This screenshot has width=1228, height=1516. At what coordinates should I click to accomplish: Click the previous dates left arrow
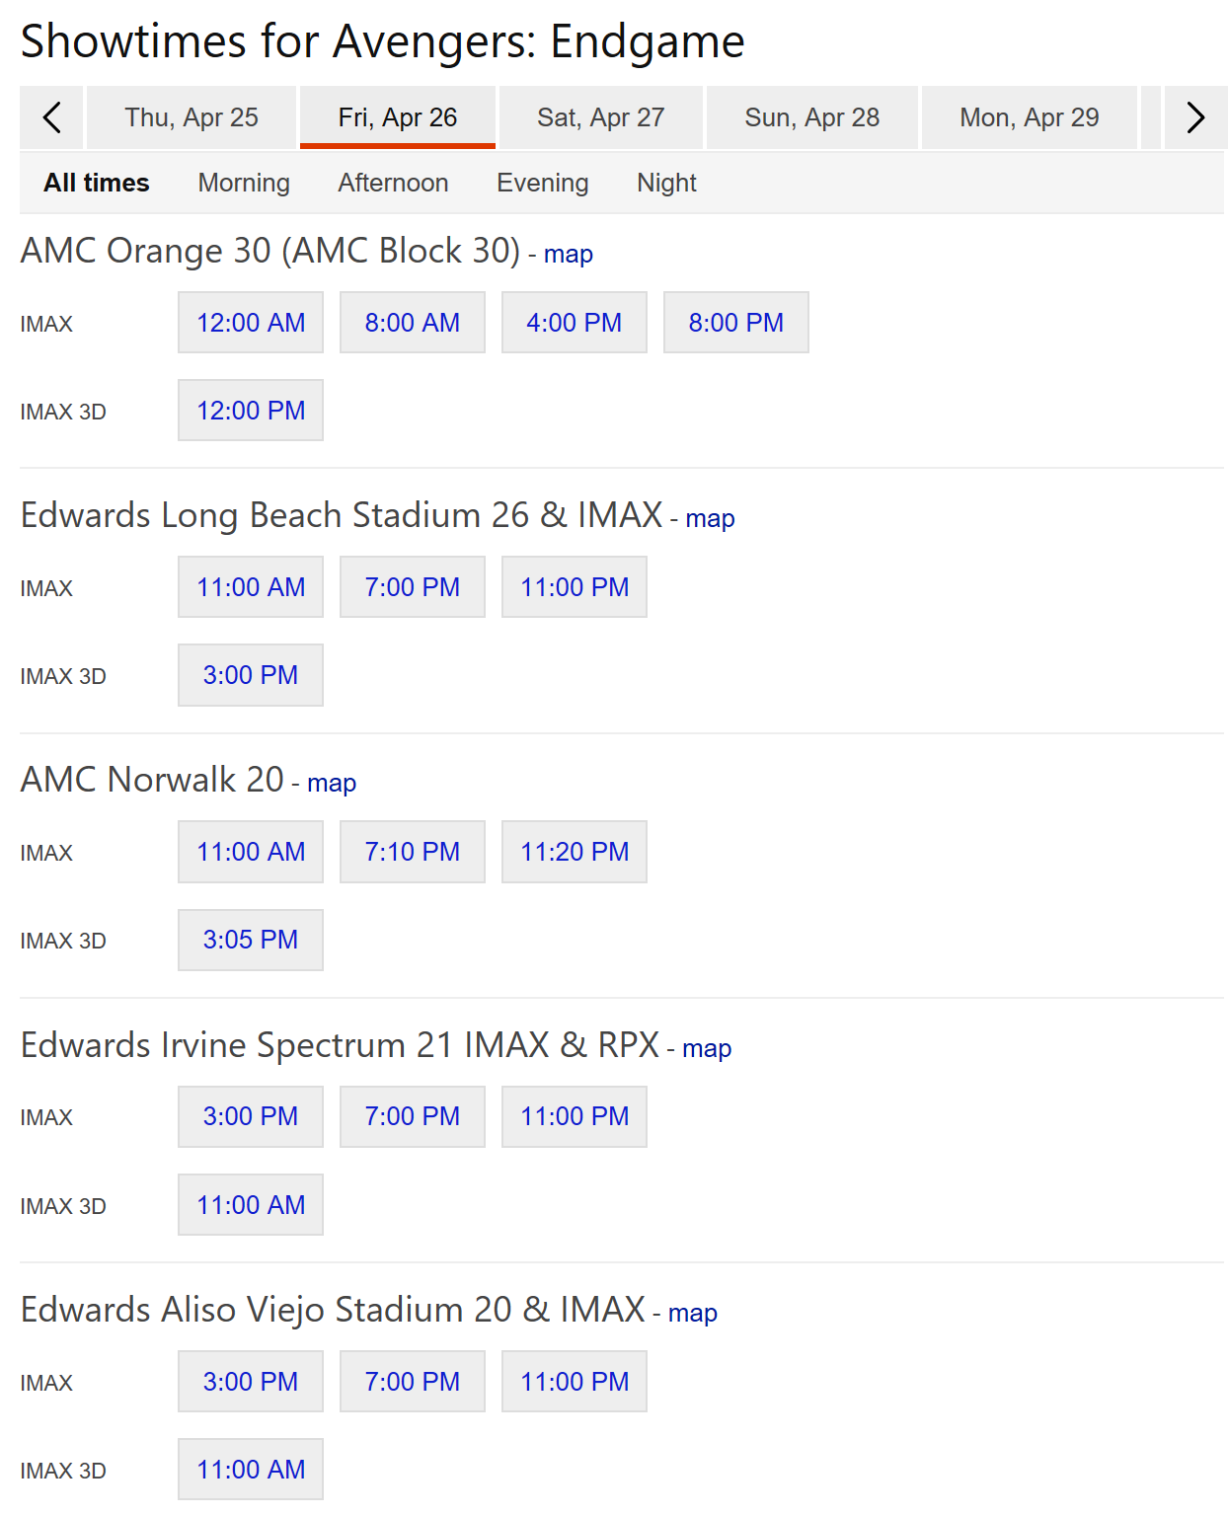52,117
